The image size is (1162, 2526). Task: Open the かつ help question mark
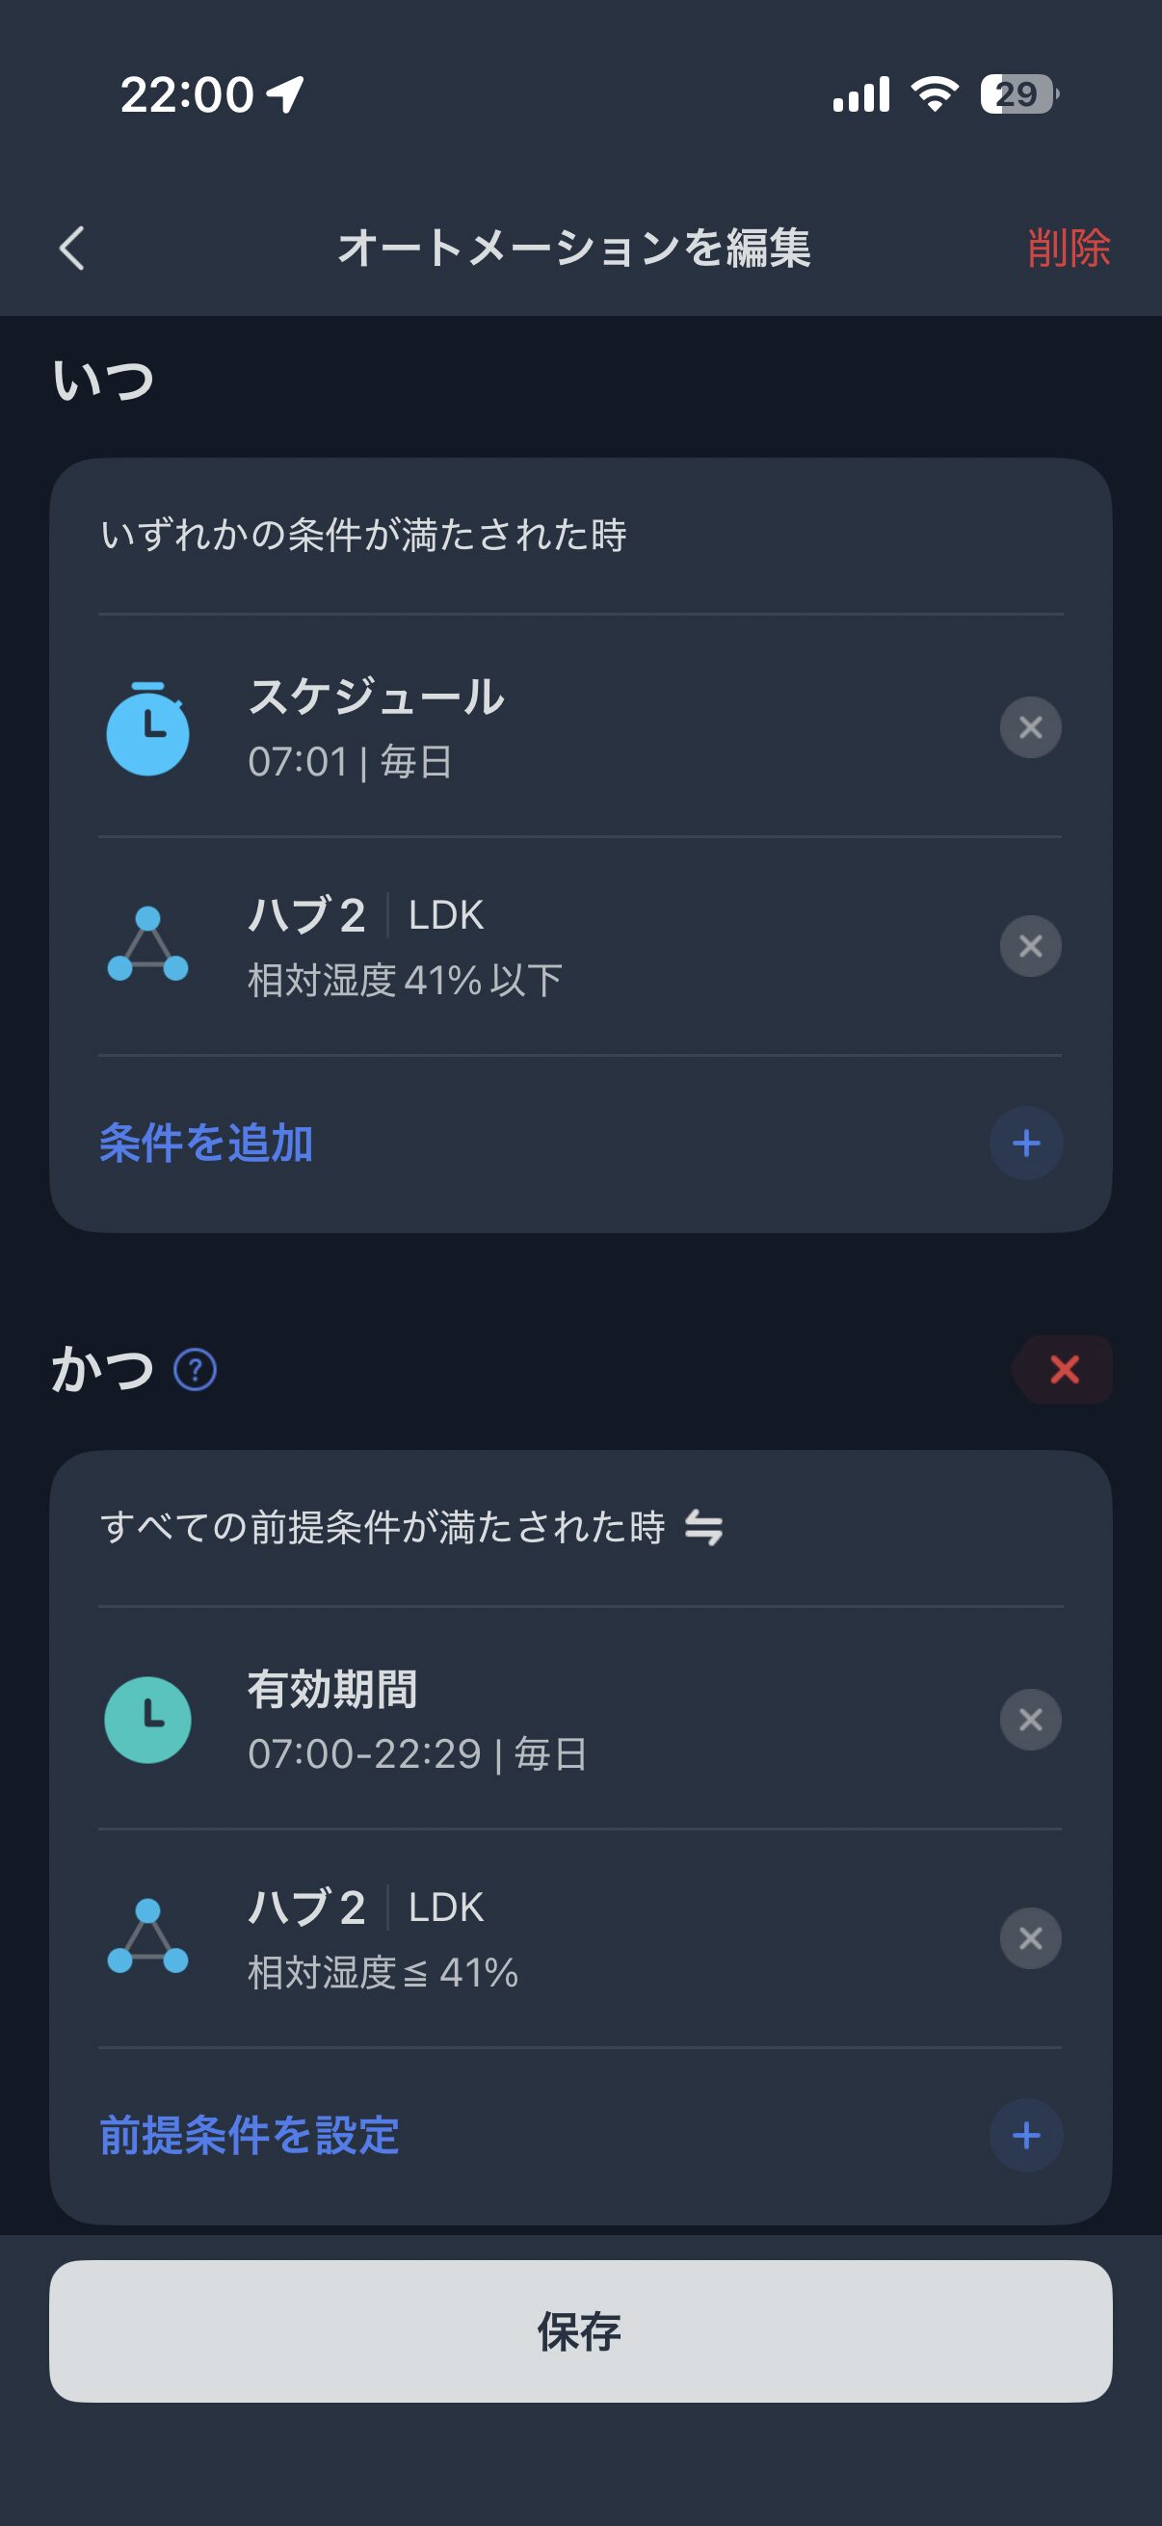pyautogui.click(x=196, y=1370)
